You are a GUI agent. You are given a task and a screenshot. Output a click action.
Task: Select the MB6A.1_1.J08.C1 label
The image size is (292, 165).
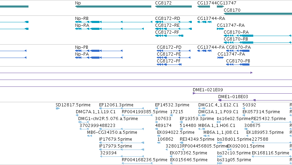click(221, 133)
